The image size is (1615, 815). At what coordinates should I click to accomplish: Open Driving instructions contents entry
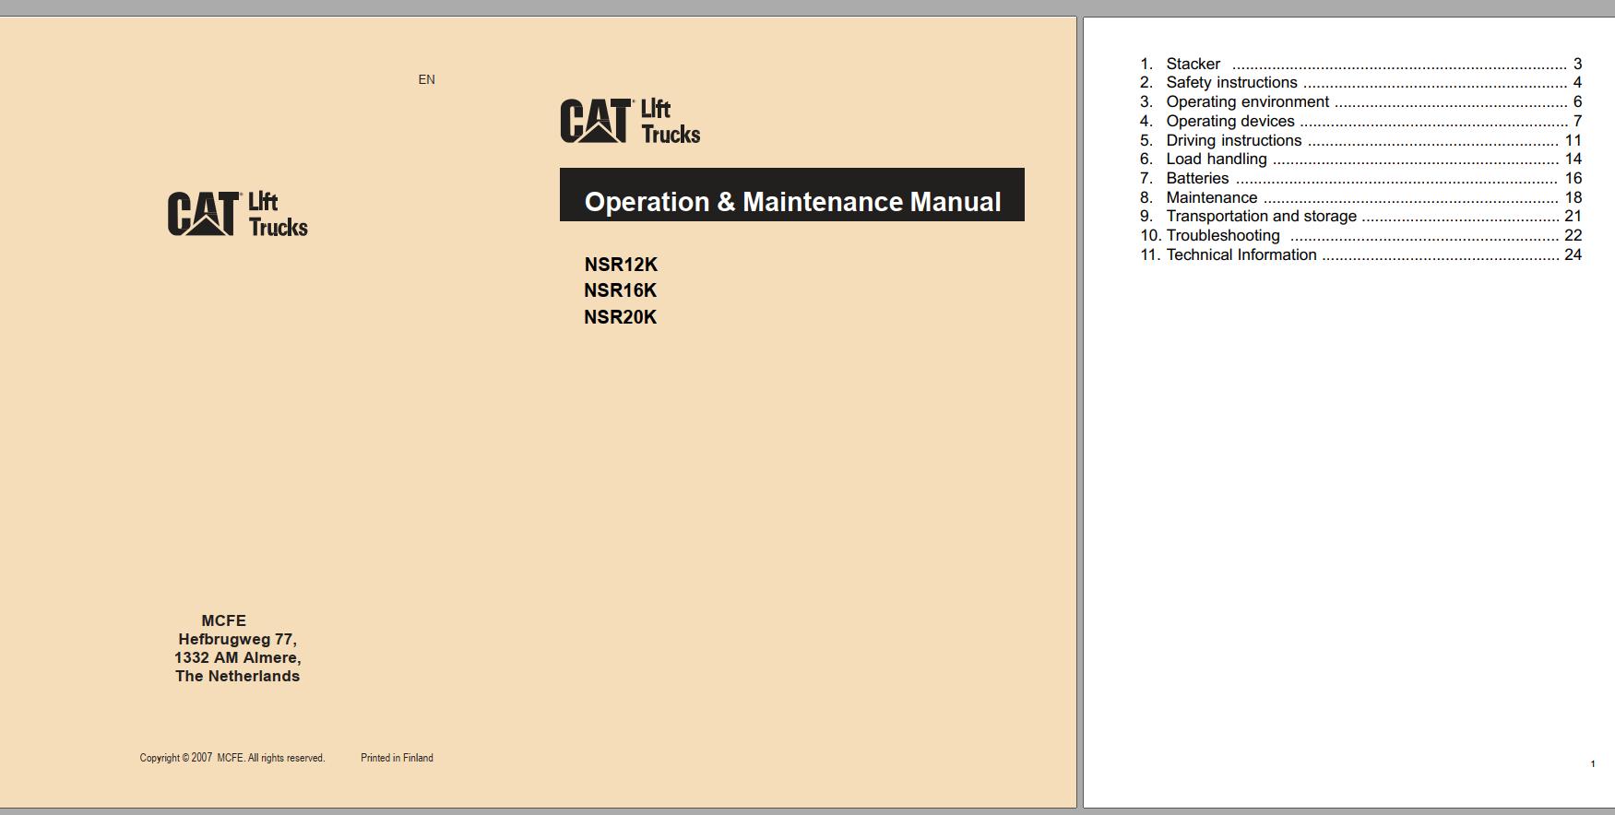pyautogui.click(x=1360, y=140)
